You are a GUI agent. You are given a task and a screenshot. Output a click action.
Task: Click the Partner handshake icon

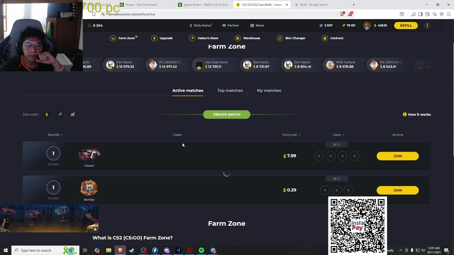(x=224, y=25)
